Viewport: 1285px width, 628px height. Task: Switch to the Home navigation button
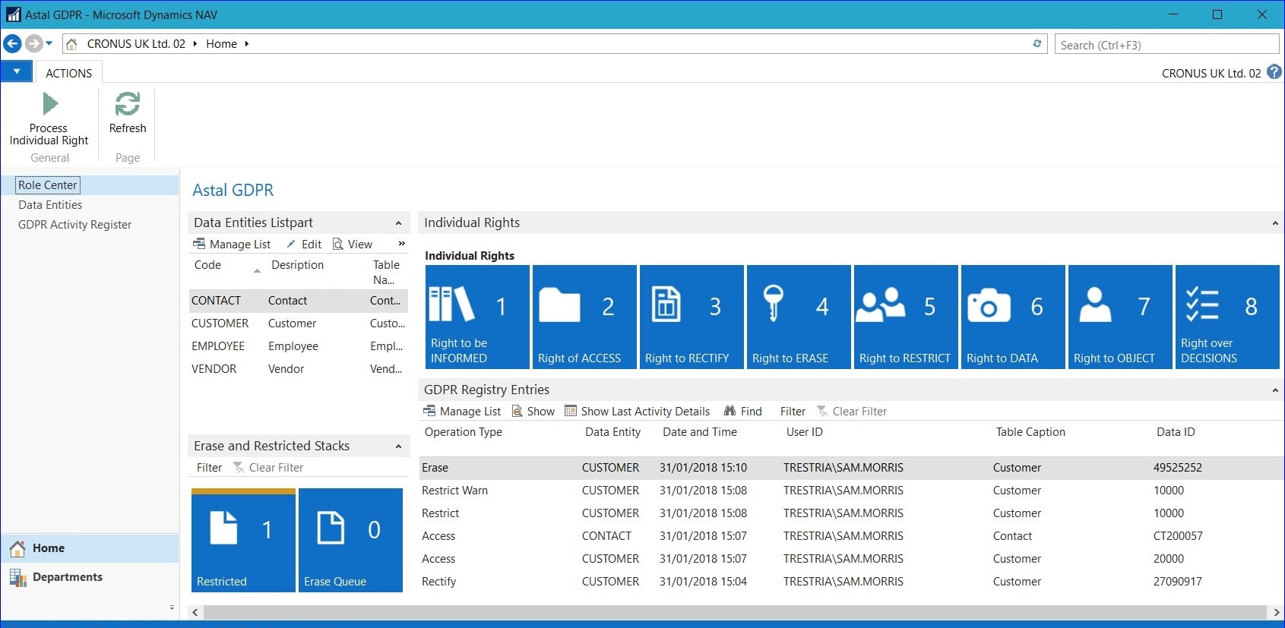[x=90, y=548]
